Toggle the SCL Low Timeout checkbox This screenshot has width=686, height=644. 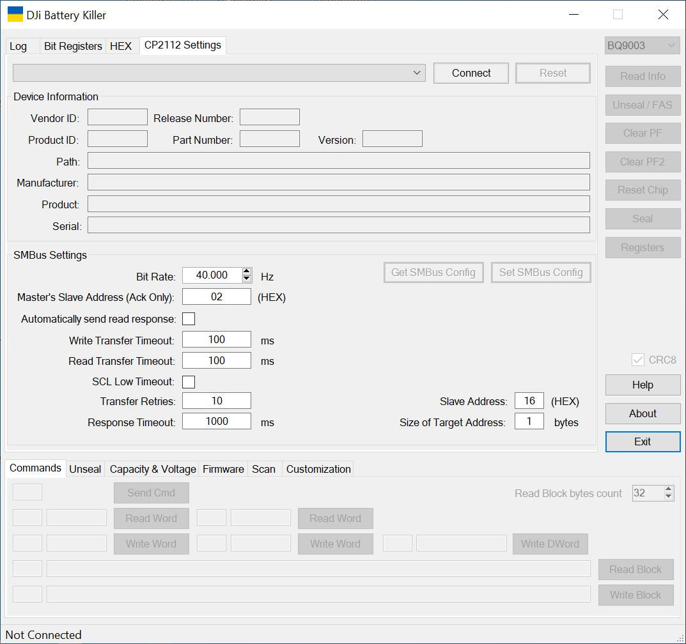point(189,382)
